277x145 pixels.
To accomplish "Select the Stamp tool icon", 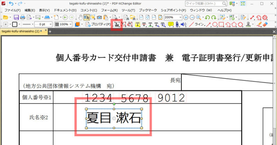I will [248, 24].
